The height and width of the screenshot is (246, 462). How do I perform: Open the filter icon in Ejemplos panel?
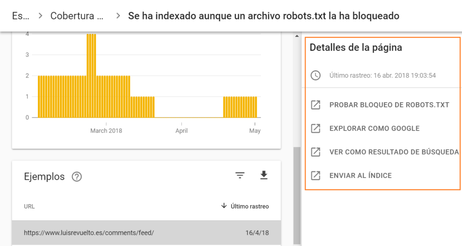coord(240,176)
